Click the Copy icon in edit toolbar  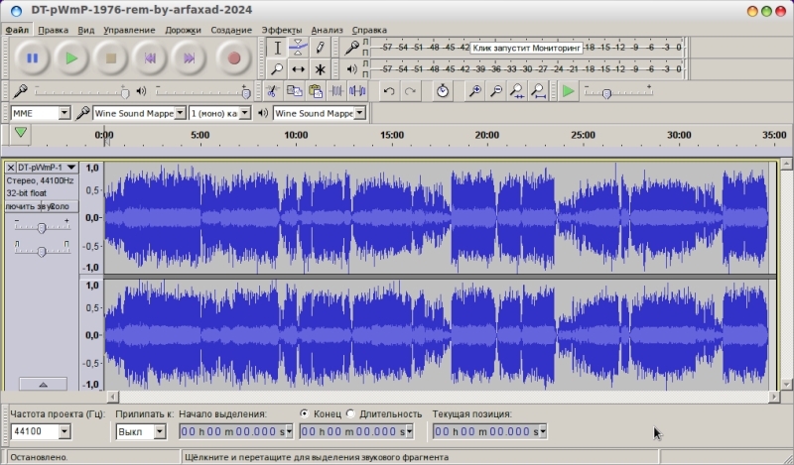click(294, 91)
